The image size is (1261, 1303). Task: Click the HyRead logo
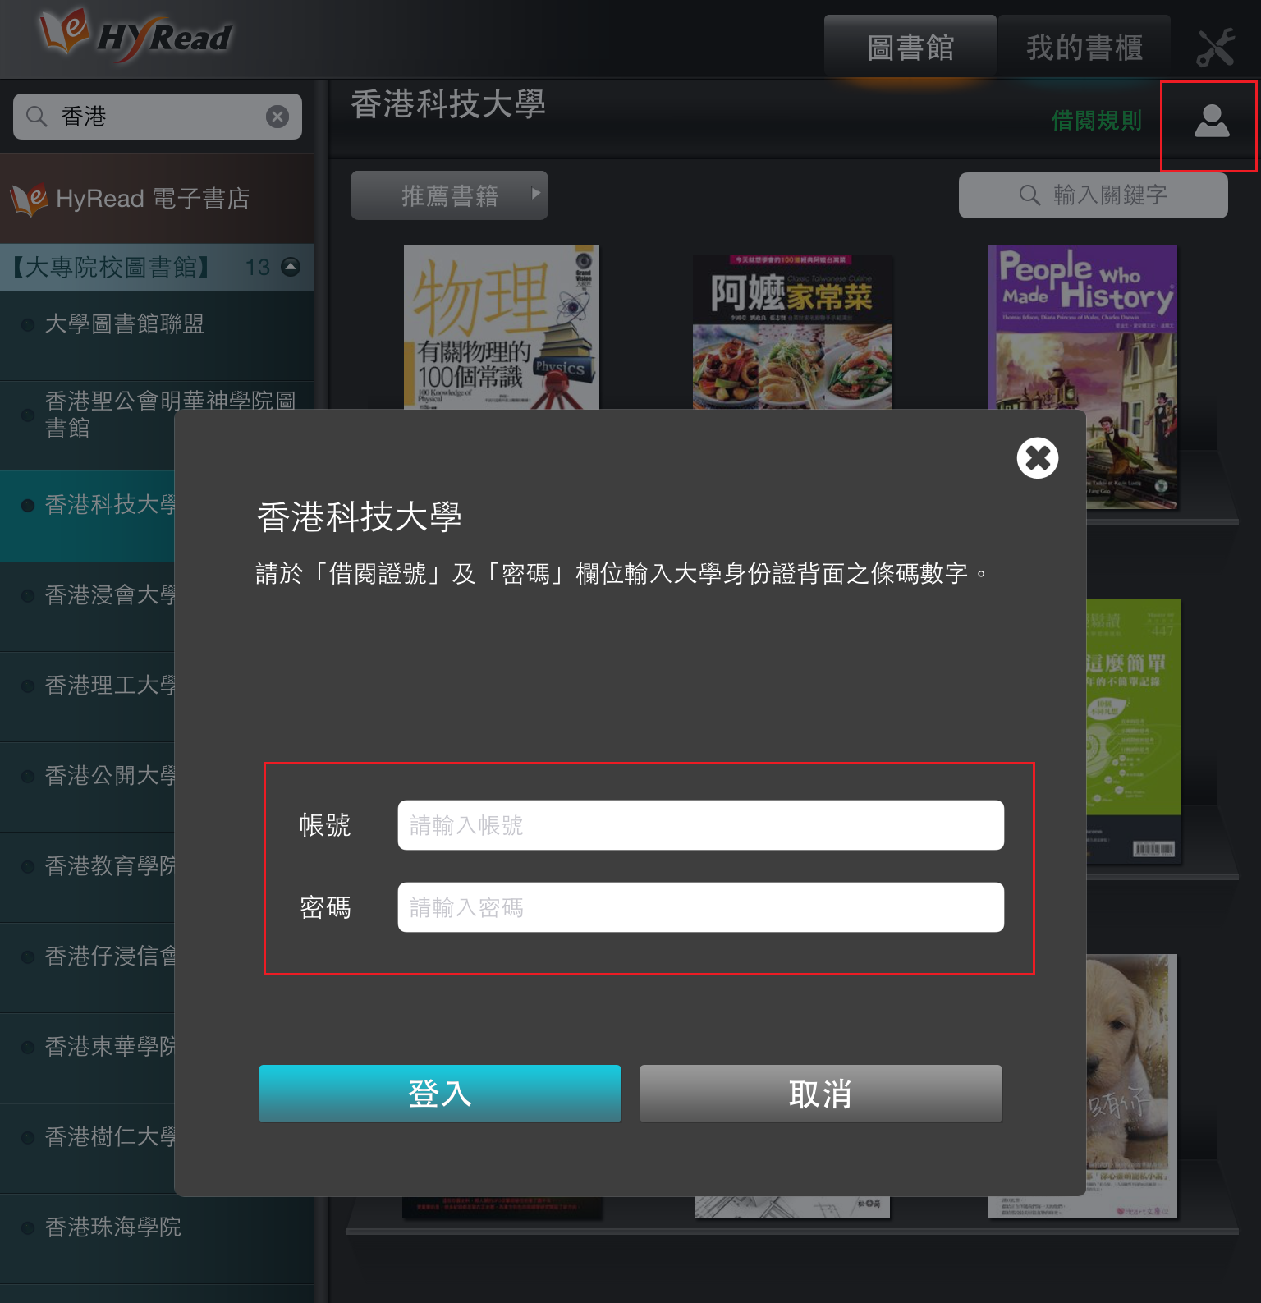(x=136, y=36)
